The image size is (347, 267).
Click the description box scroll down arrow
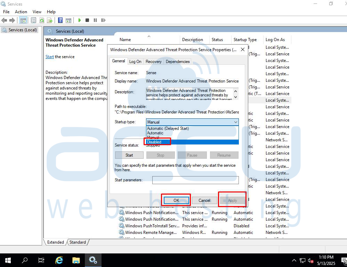click(235, 97)
